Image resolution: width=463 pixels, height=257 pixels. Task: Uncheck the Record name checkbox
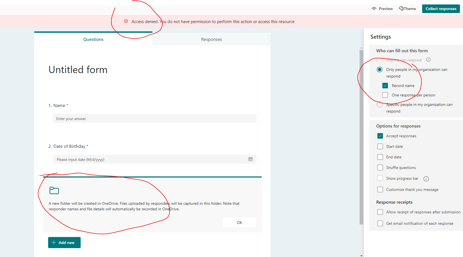pos(385,86)
